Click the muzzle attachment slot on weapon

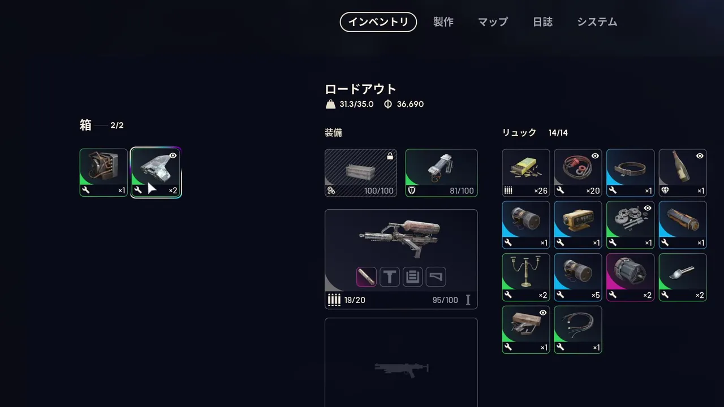[367, 277]
